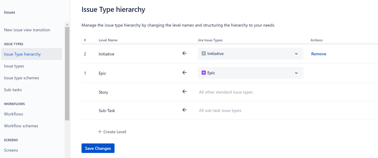Click the WORKFLOWS section label
This screenshot has height=158, width=378.
14,104
